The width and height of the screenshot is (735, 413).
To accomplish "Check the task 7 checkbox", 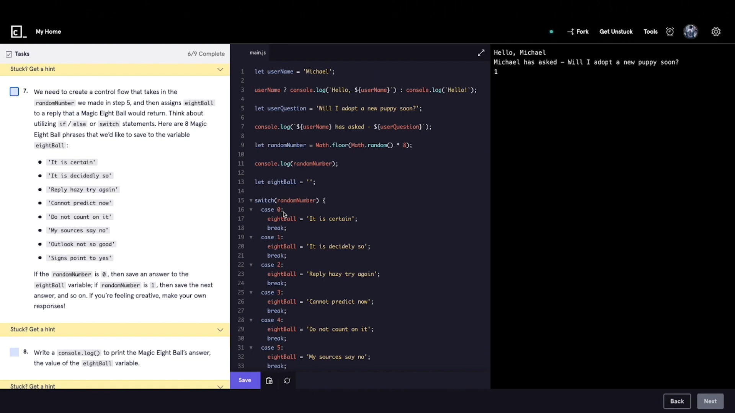I will [x=14, y=92].
